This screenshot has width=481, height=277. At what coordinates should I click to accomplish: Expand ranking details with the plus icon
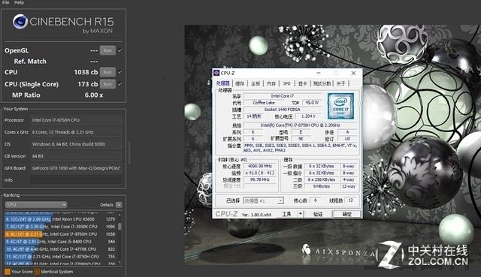(119, 205)
